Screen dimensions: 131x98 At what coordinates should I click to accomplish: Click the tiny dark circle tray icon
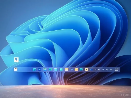96,69
